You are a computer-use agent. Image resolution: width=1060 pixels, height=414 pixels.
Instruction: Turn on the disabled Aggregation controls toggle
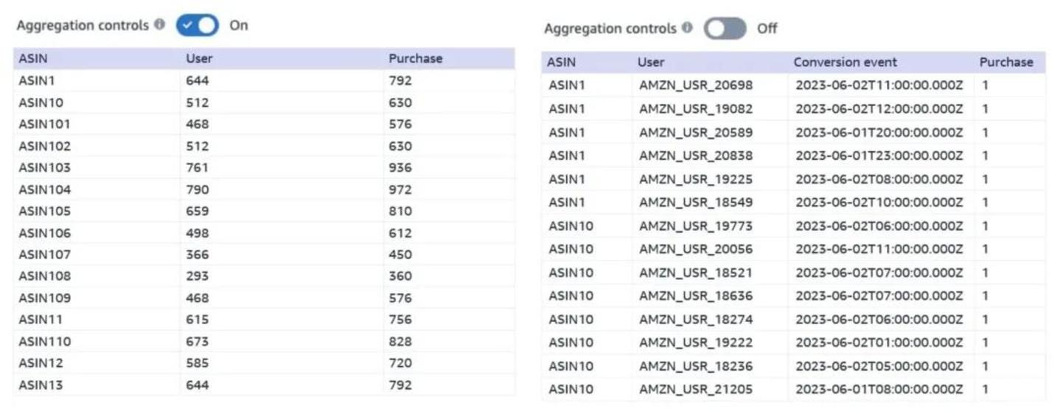725,29
